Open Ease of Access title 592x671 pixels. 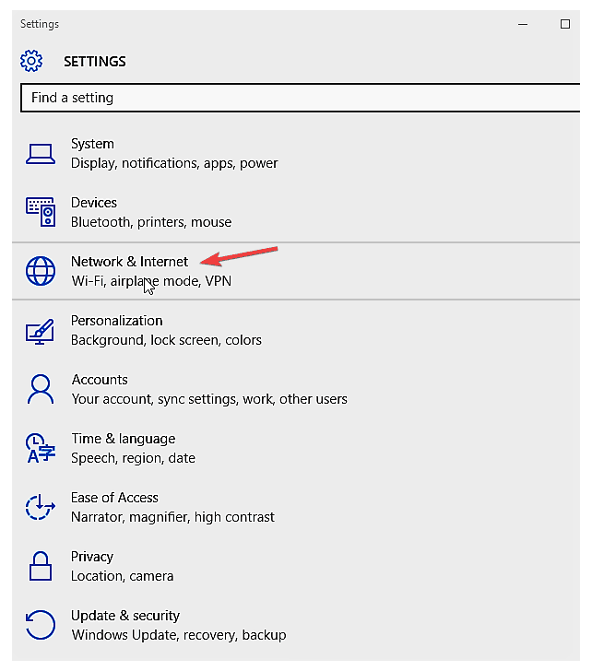click(114, 498)
